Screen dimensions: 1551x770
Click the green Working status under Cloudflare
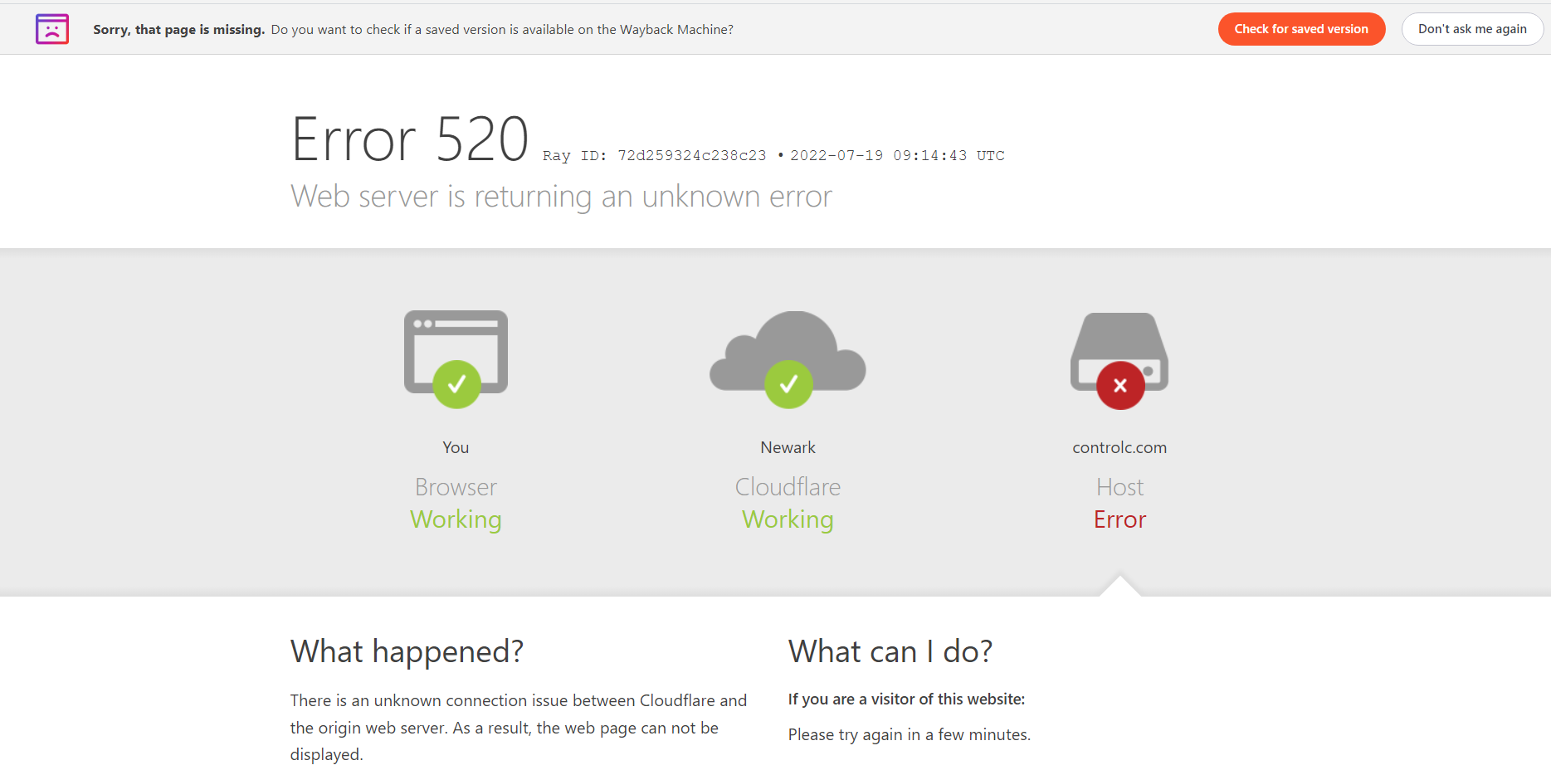[x=788, y=519]
